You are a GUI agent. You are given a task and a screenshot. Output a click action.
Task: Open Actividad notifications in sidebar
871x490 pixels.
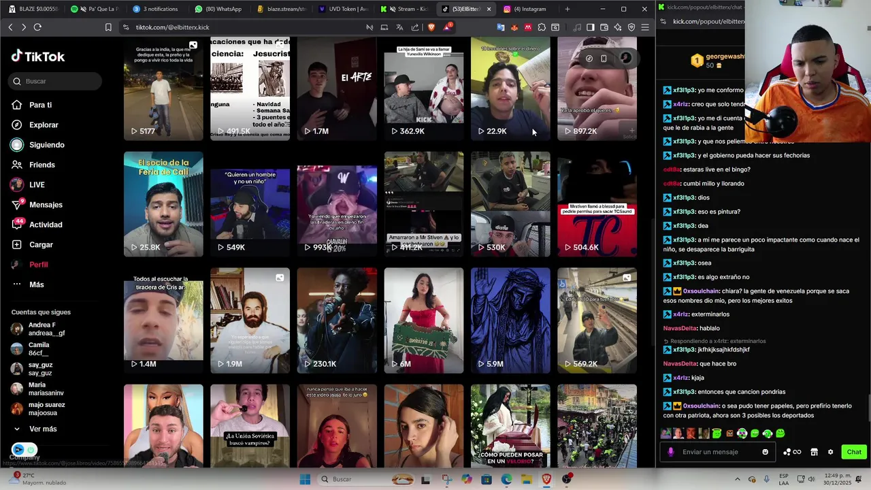click(x=37, y=225)
